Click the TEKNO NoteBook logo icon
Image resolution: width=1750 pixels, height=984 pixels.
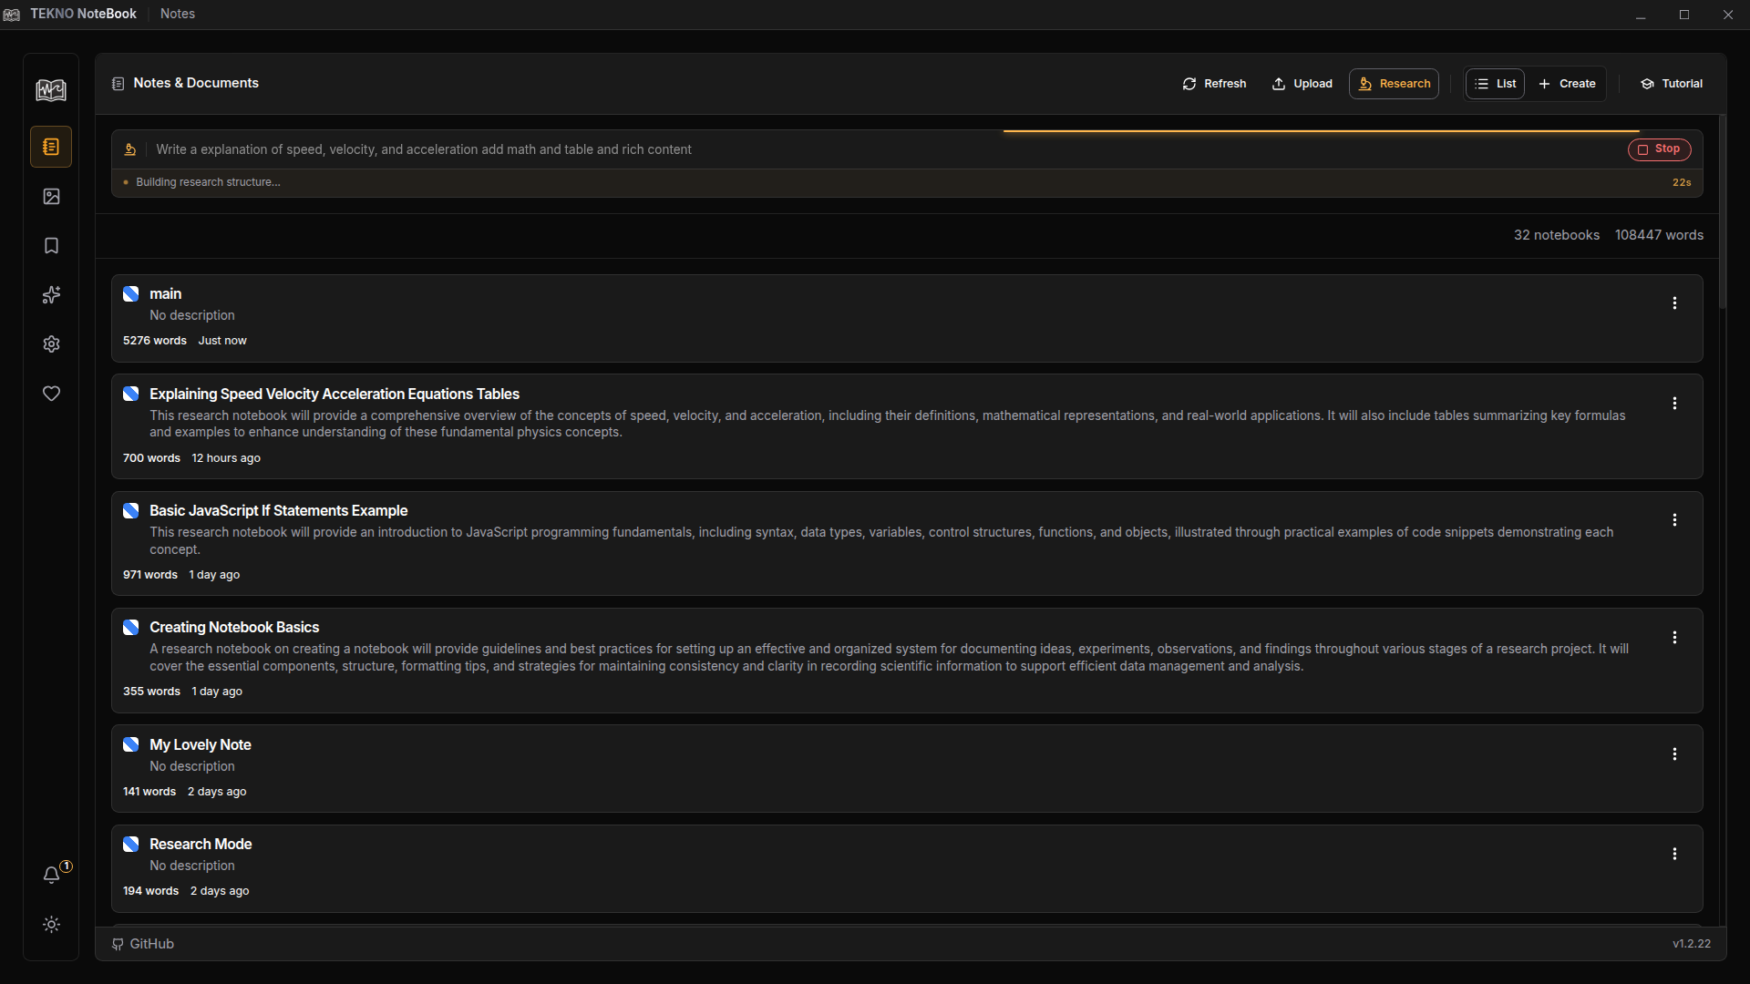[x=51, y=89]
